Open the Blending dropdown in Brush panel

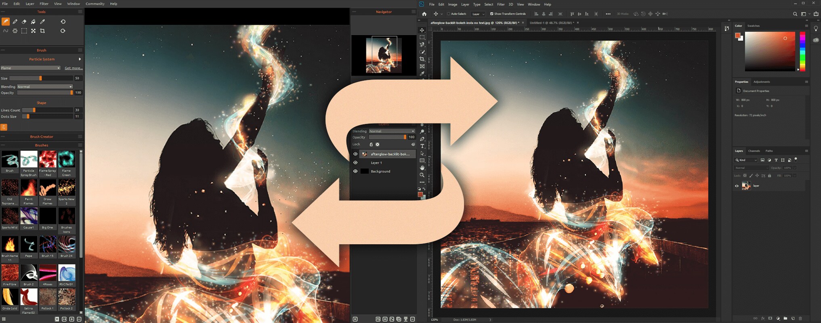click(x=45, y=86)
